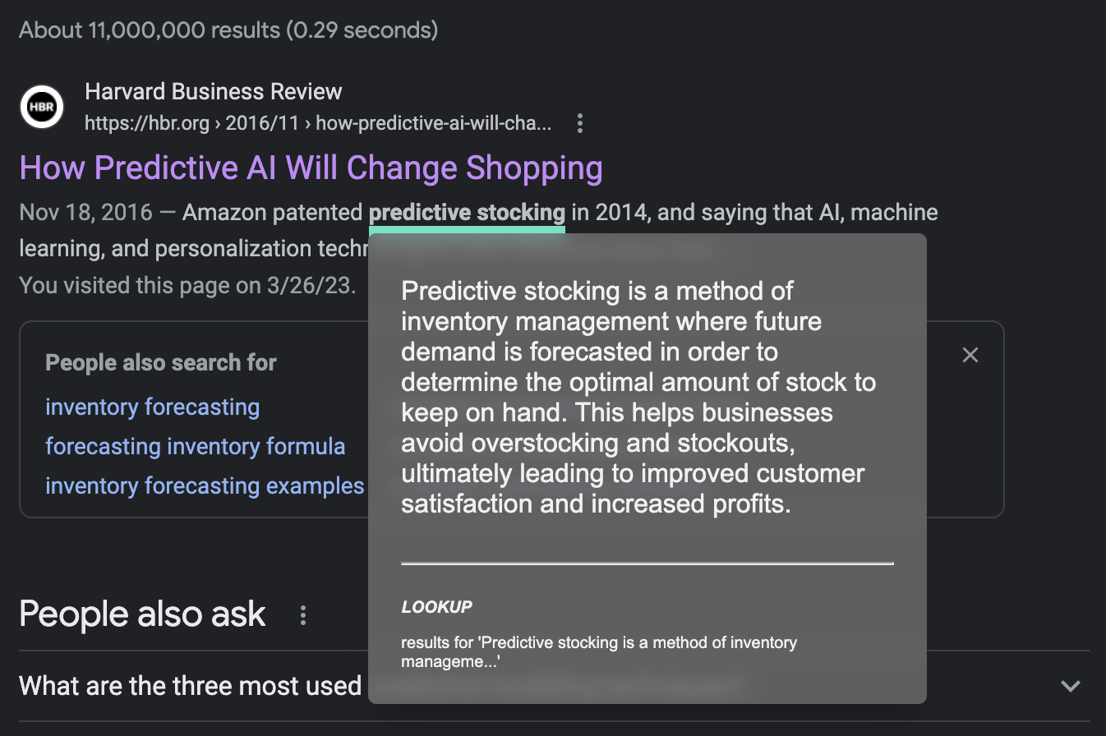Click the Predictive stocking definition paragraph
Viewport: 1106px width, 736px height.
point(638,397)
